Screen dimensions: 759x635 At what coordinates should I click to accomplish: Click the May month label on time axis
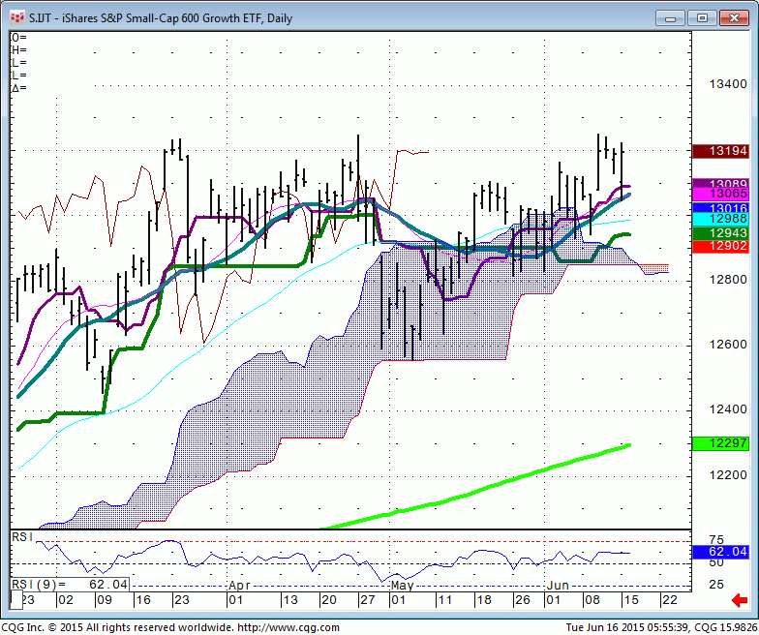coord(403,586)
